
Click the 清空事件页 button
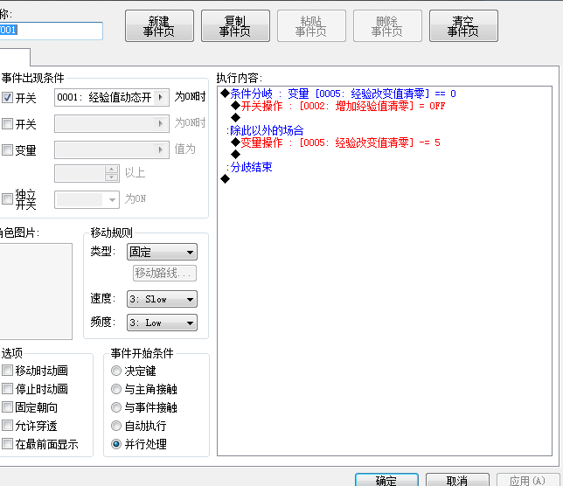[463, 26]
